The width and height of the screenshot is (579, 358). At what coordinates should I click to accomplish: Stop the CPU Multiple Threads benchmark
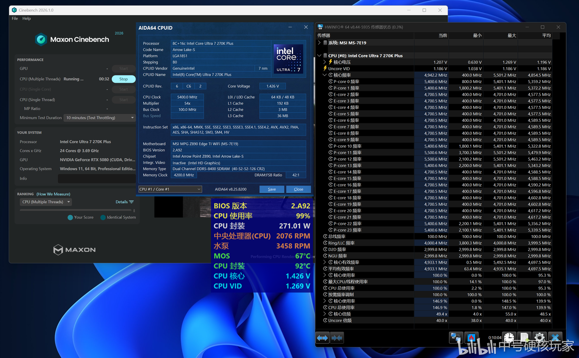click(124, 79)
